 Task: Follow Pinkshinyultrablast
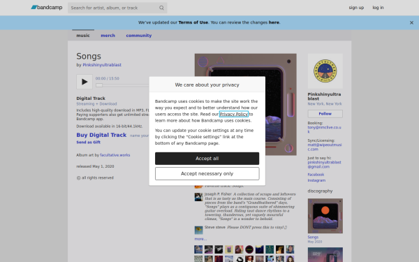[x=325, y=114]
